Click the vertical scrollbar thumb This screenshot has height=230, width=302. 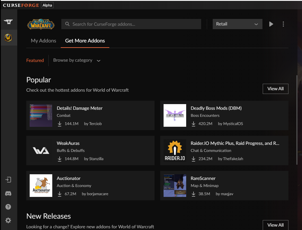coord(297,120)
